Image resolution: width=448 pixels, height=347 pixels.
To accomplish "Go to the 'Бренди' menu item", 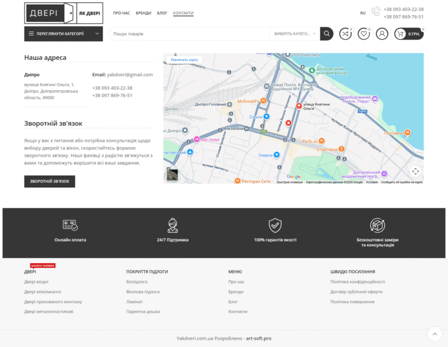I will pyautogui.click(x=143, y=13).
